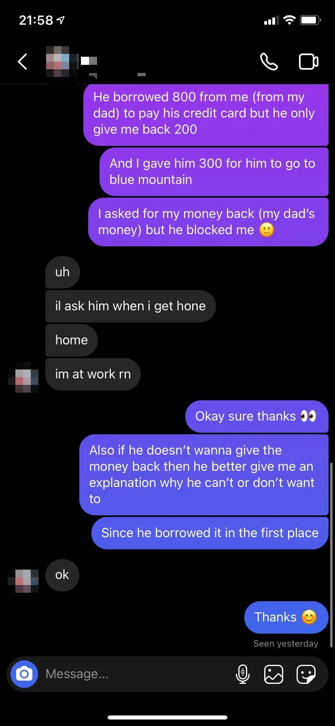Viewport: 335px width, 726px height.
Task: Open the blue camera button
Action: coord(24,674)
